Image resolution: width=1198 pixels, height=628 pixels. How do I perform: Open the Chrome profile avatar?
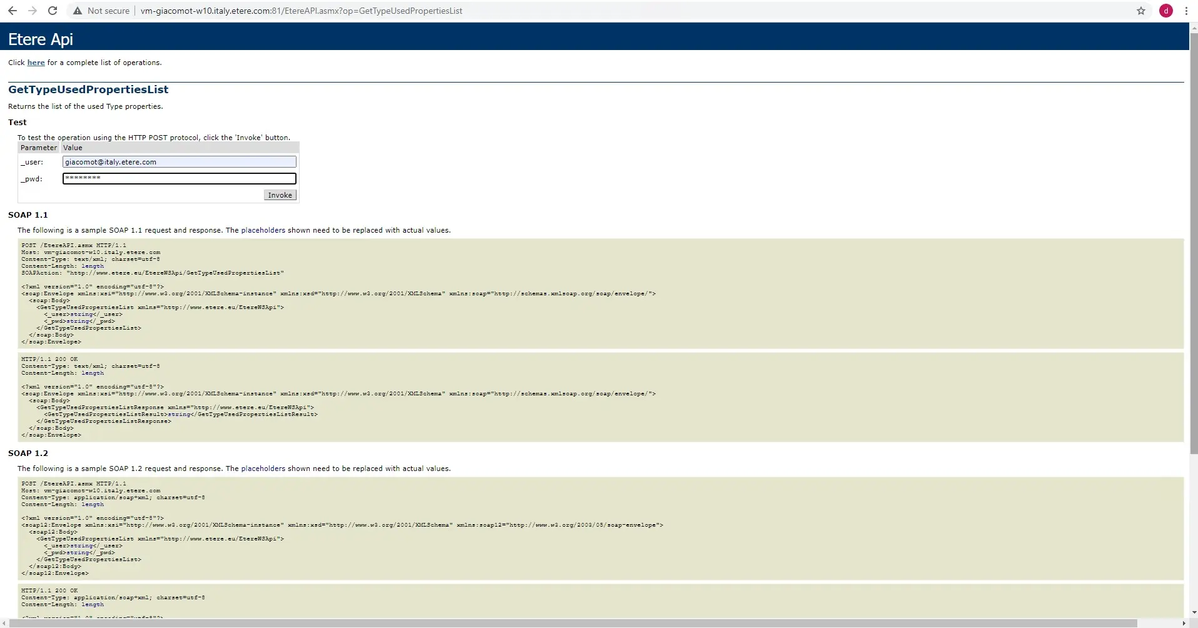pyautogui.click(x=1165, y=11)
